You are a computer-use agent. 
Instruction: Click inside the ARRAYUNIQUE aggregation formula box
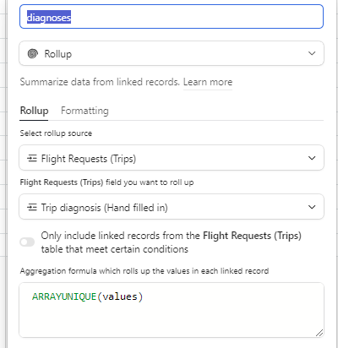coord(172,310)
